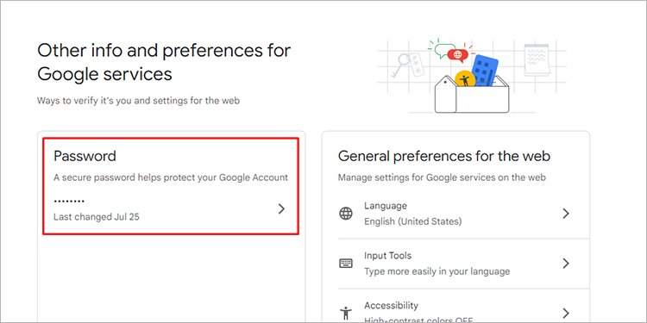Click the yellow accessibility figure in the illustration
Image resolution: width=647 pixels, height=323 pixels.
(465, 79)
